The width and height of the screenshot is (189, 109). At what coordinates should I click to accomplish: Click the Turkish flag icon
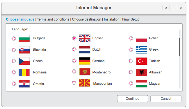point(142,61)
